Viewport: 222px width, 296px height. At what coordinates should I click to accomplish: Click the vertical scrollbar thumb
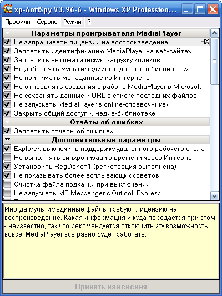pos(215,61)
